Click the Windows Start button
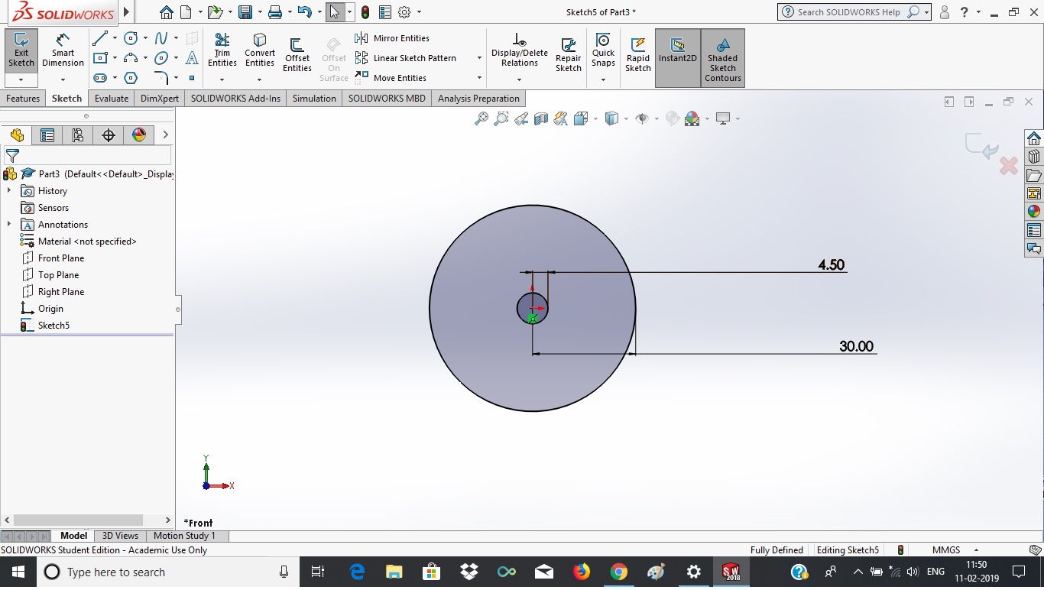Image resolution: width=1044 pixels, height=590 pixels. [18, 572]
